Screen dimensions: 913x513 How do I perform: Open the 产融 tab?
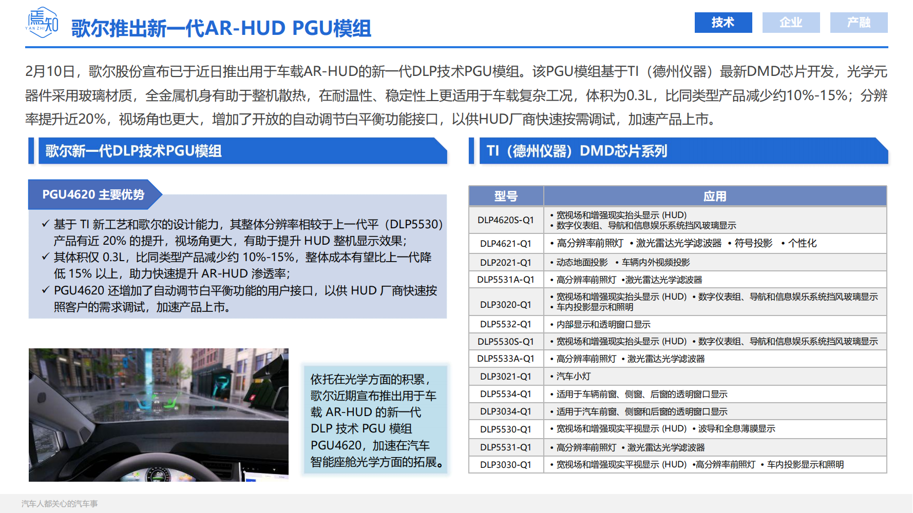coord(859,23)
